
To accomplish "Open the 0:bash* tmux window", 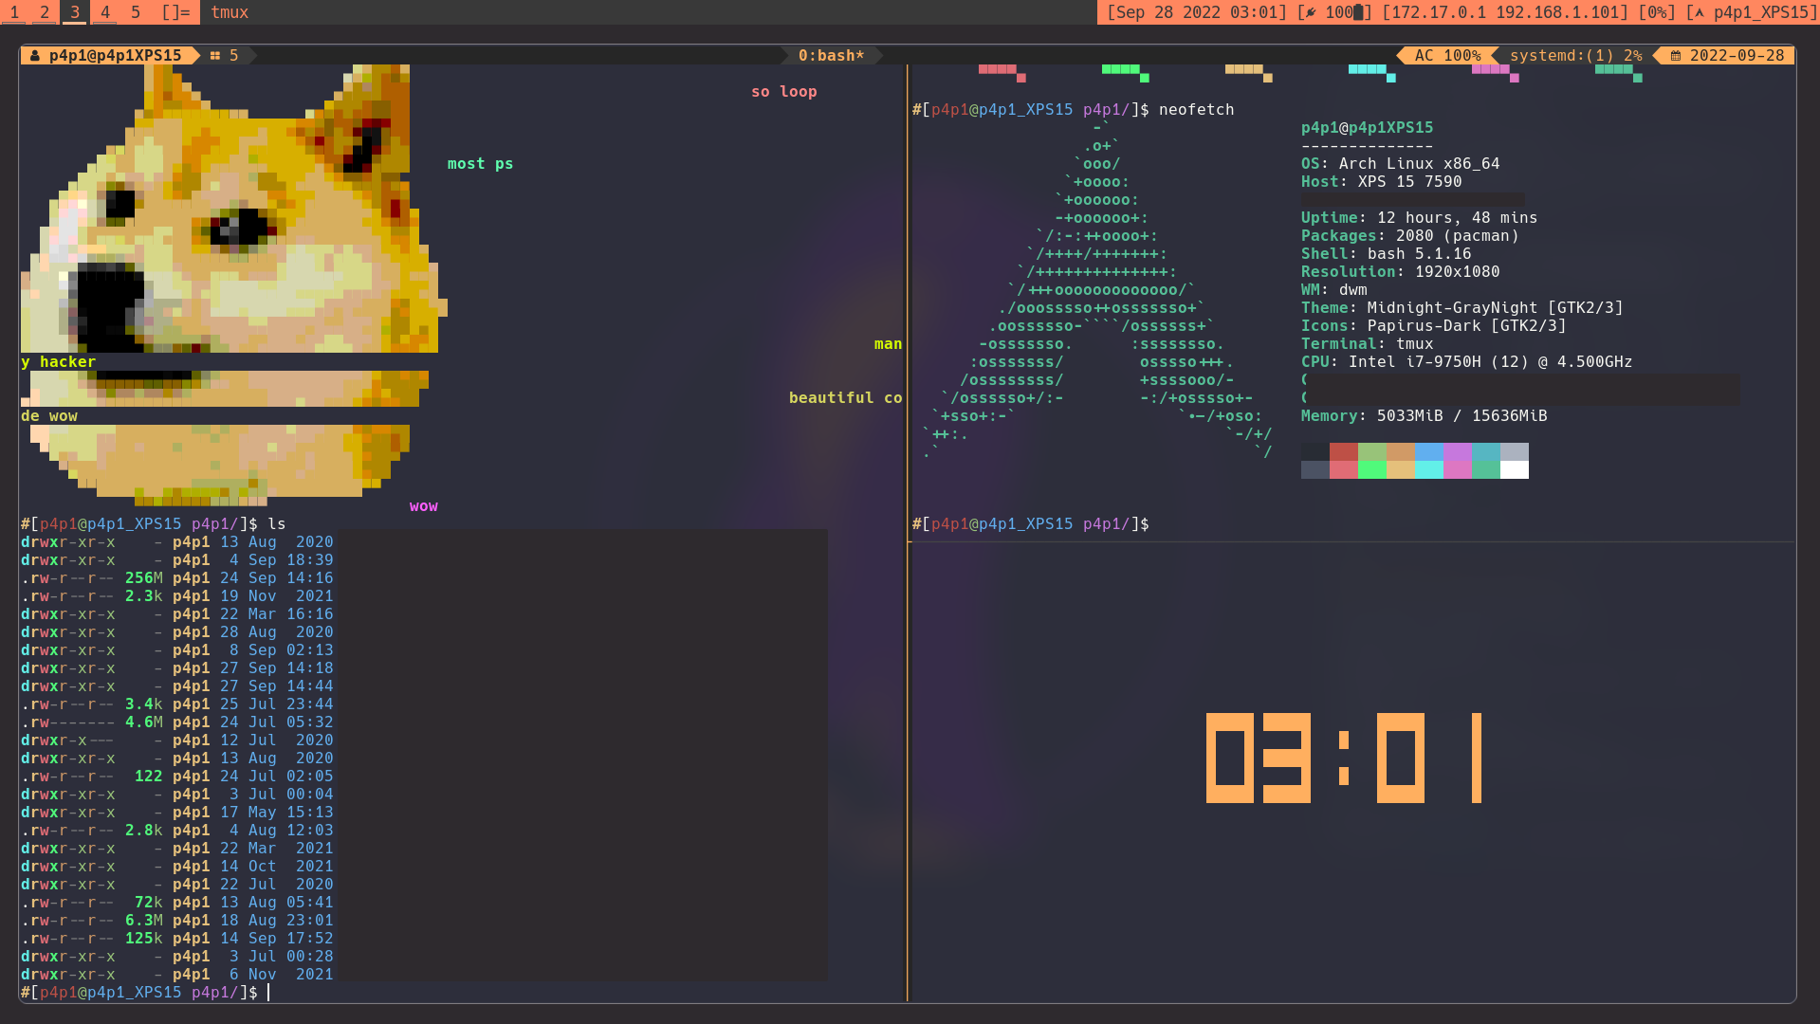I will 832,55.
